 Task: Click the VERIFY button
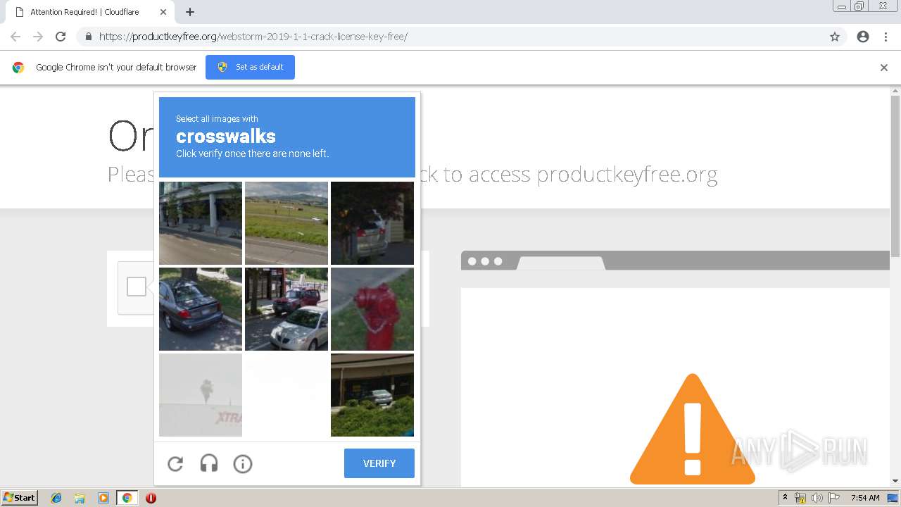(x=379, y=463)
